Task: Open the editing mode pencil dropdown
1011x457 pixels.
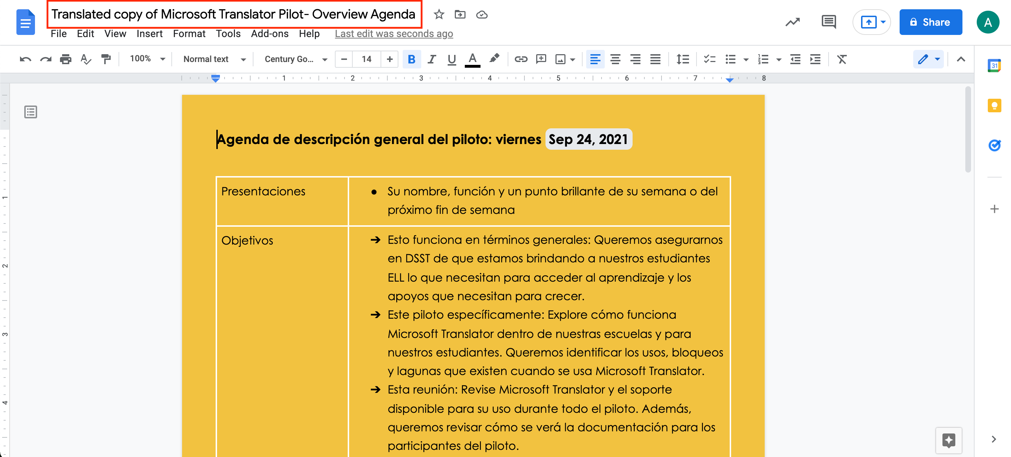Action: coord(928,59)
